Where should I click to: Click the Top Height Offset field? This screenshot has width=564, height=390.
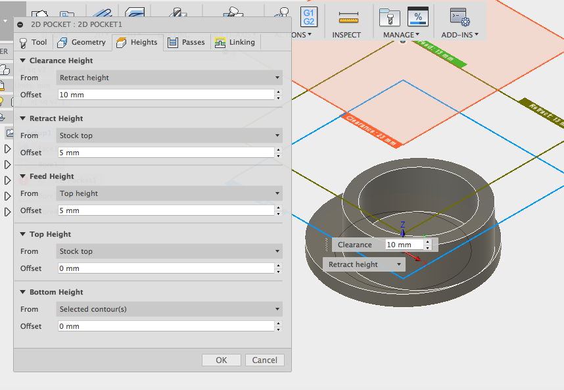point(164,268)
